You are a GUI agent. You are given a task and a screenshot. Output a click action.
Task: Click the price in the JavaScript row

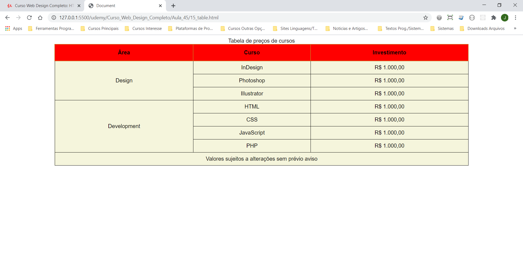pos(390,133)
